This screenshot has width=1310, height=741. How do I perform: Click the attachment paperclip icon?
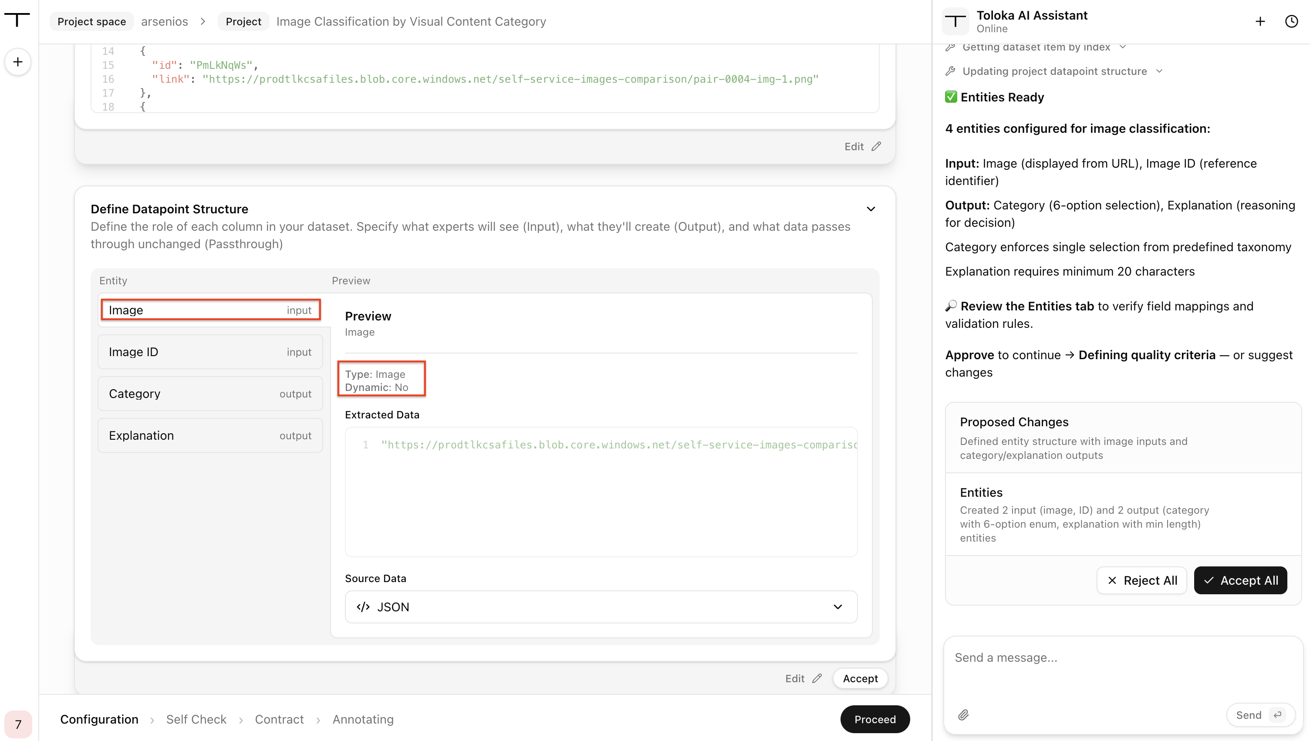pyautogui.click(x=963, y=715)
